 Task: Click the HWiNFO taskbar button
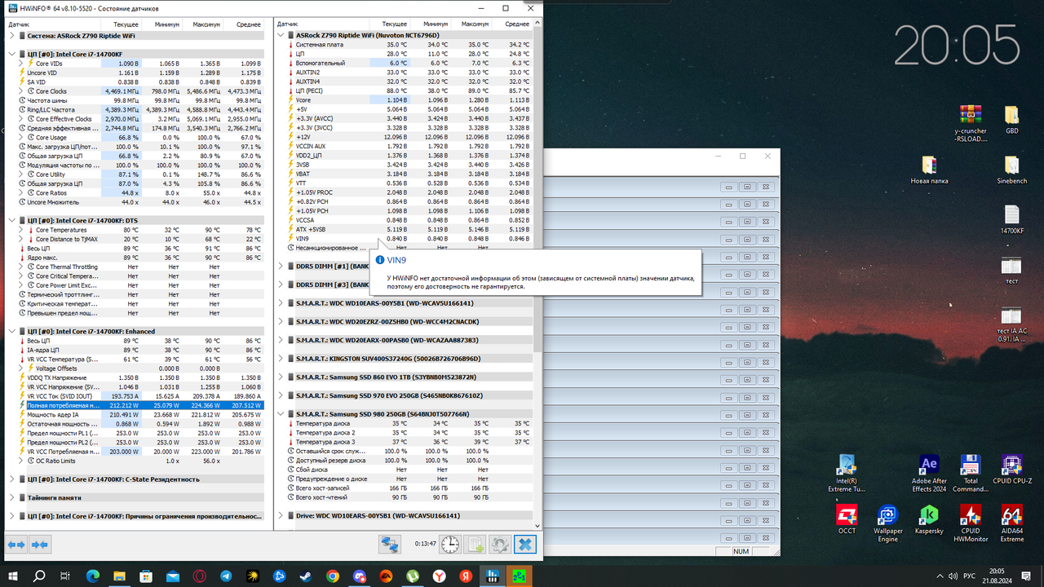click(492, 576)
